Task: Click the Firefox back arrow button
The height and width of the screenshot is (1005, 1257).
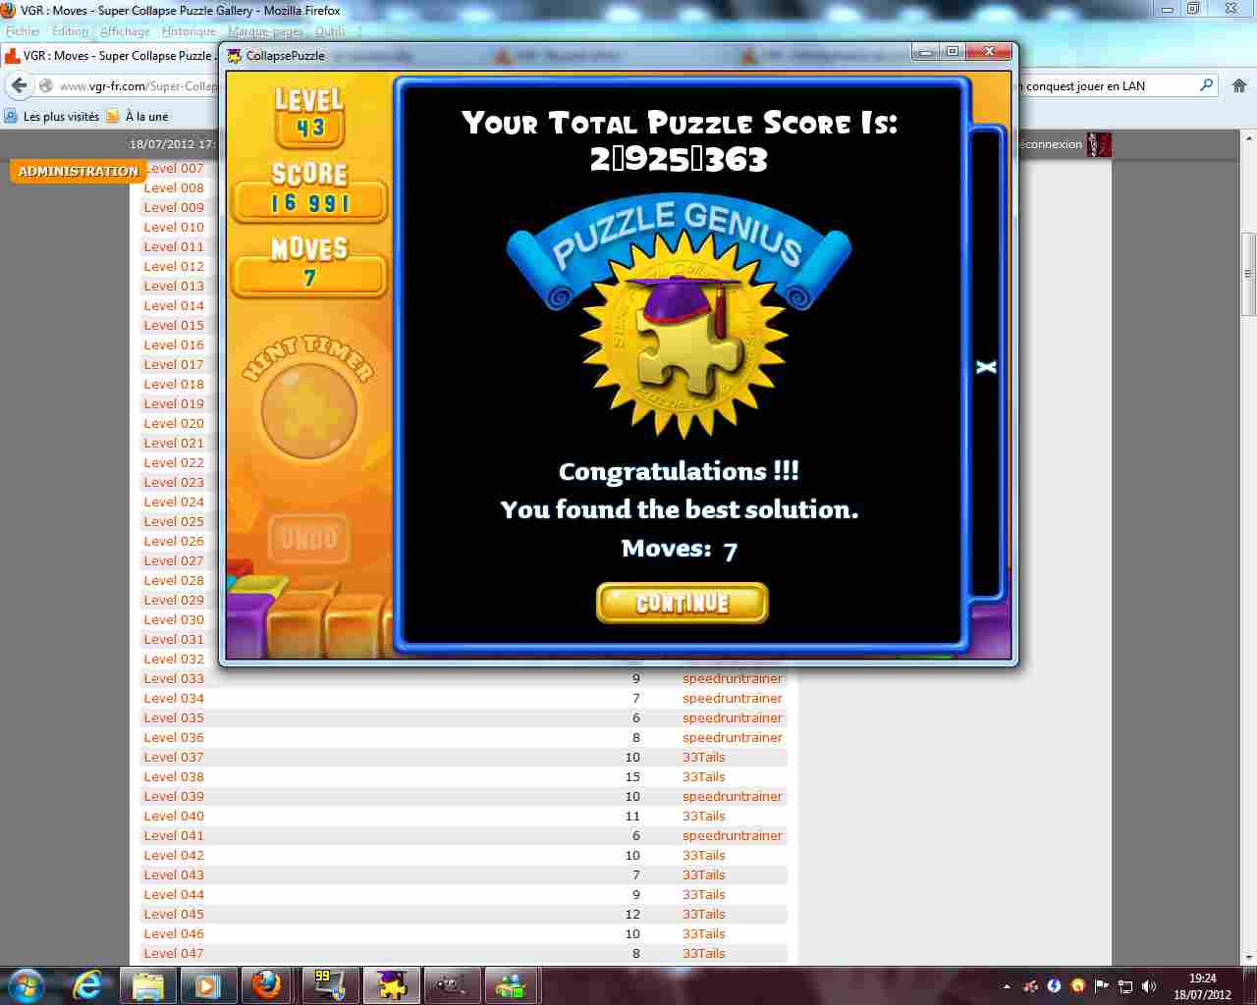Action: (20, 86)
